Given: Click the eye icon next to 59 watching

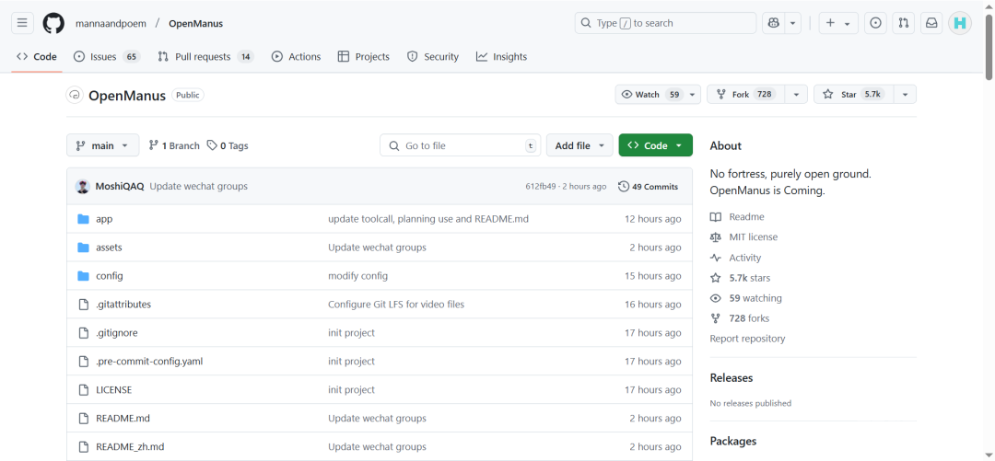Looking at the screenshot, I should click(716, 298).
